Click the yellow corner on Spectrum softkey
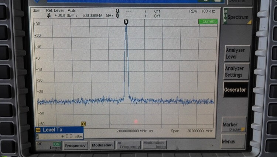This screenshot has width=277, height=157. [249, 22]
